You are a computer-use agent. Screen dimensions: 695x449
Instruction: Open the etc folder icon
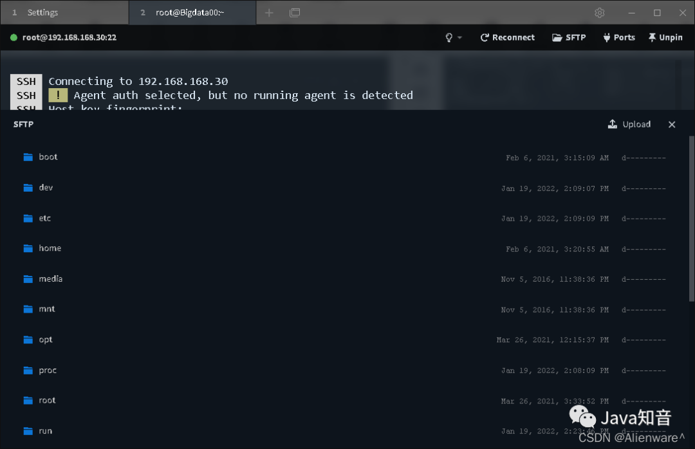[x=28, y=218]
